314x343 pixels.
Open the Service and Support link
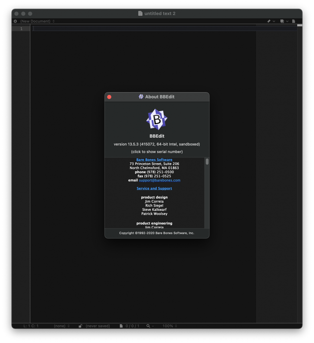tap(154, 188)
